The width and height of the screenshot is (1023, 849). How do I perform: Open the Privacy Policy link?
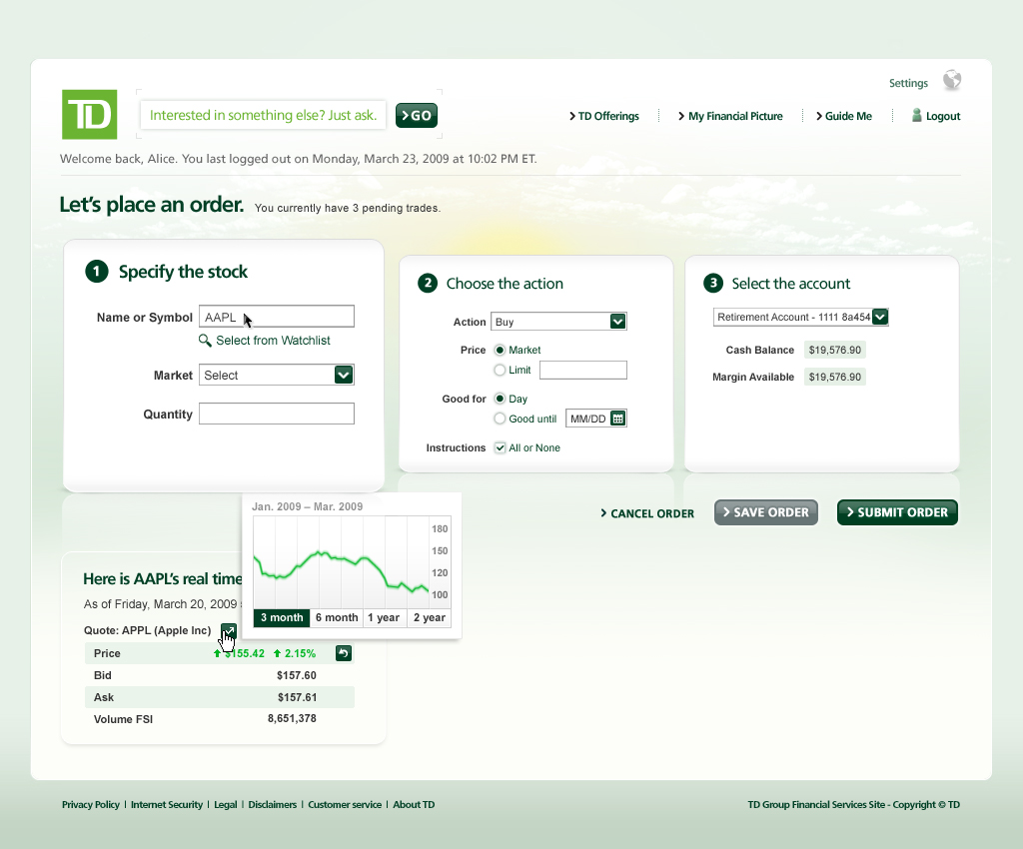pyautogui.click(x=90, y=804)
